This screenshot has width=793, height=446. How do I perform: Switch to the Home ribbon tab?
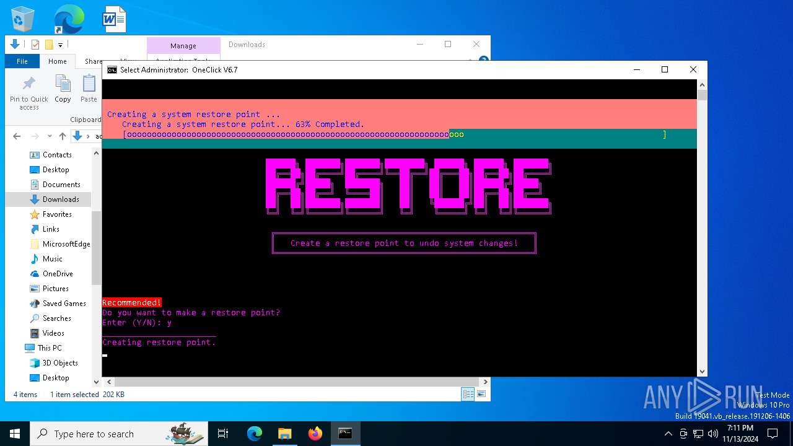(x=58, y=61)
